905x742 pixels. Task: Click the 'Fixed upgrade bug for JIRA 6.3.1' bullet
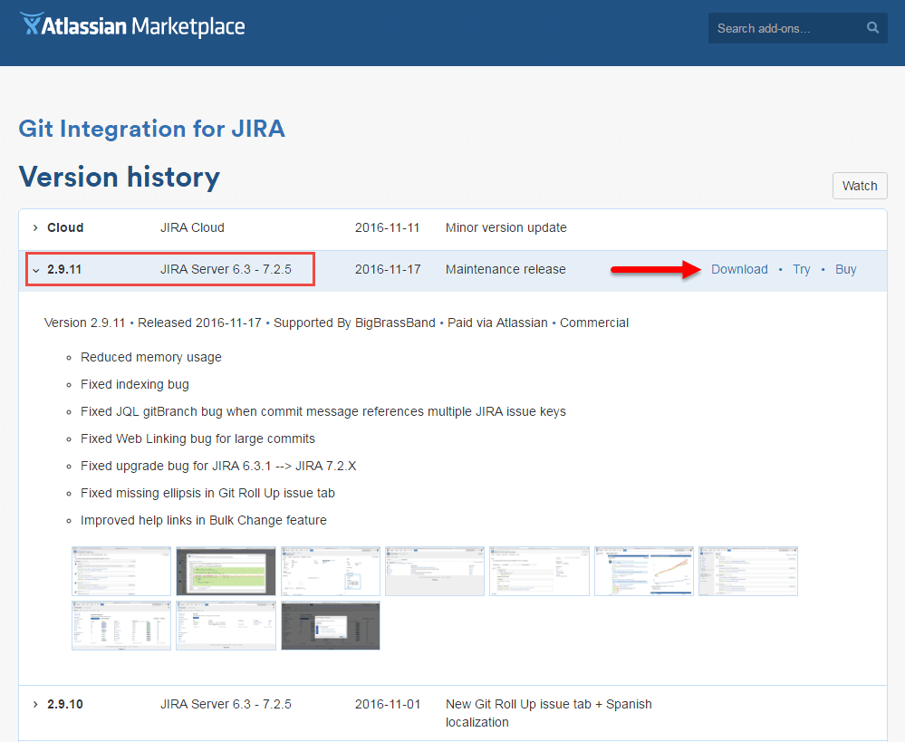point(218,466)
